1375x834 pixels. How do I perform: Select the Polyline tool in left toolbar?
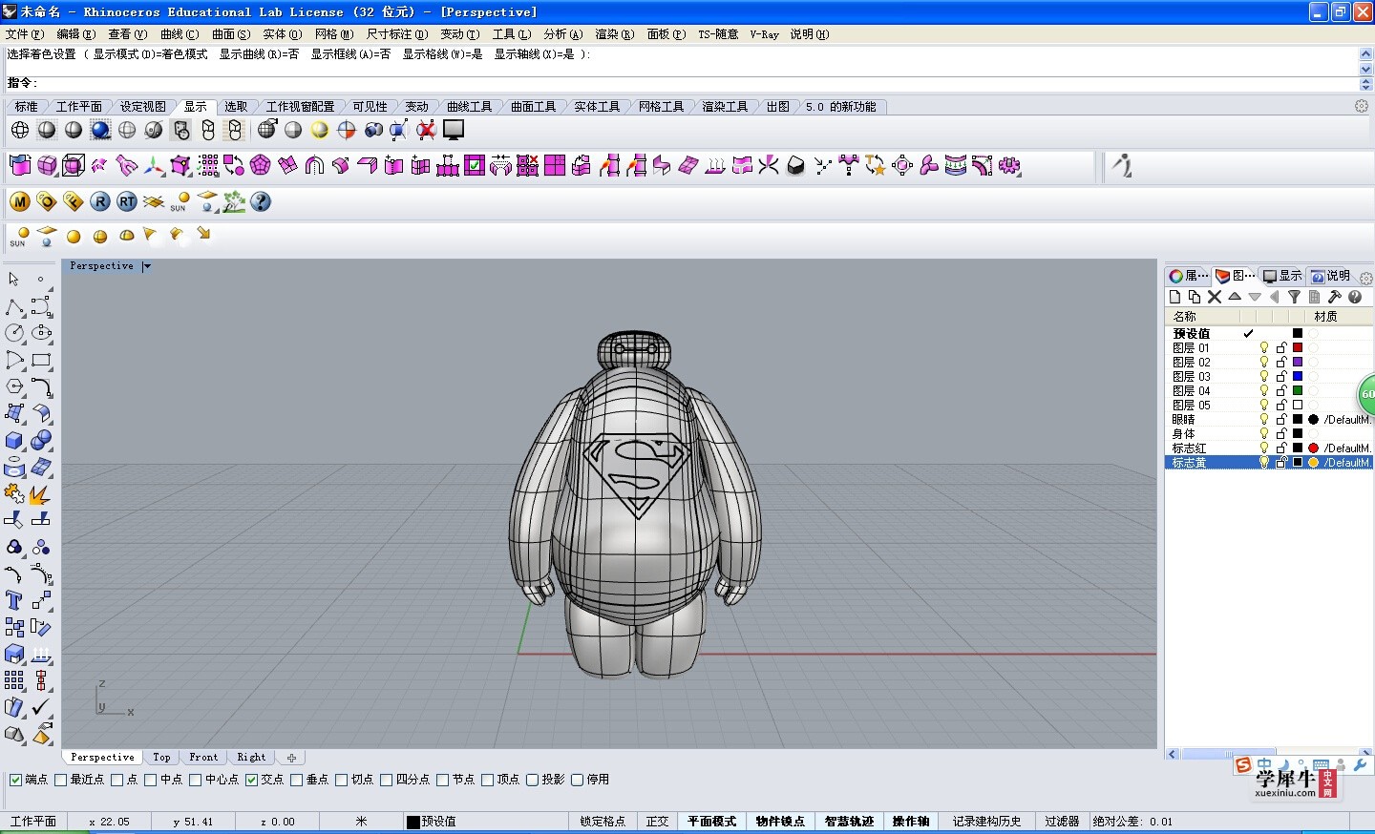pos(14,306)
